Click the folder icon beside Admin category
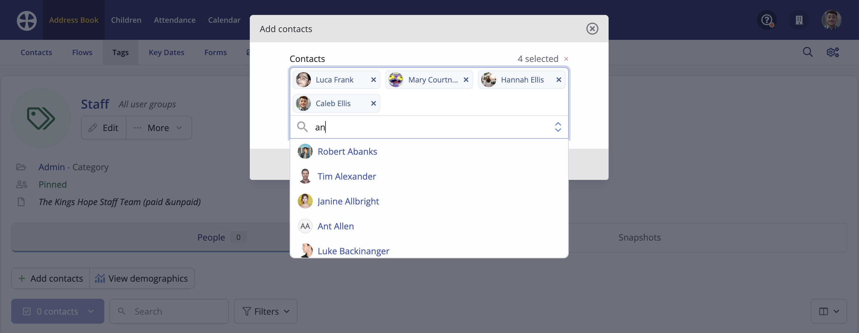Screen dimensions: 859x333 point(21,167)
